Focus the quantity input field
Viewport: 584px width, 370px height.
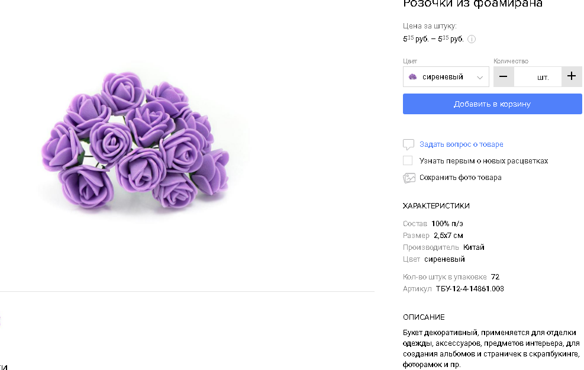537,77
